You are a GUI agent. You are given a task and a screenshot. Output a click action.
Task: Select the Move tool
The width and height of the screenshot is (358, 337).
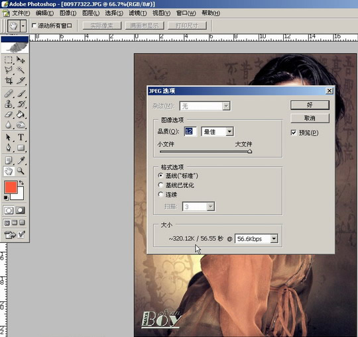(21, 60)
